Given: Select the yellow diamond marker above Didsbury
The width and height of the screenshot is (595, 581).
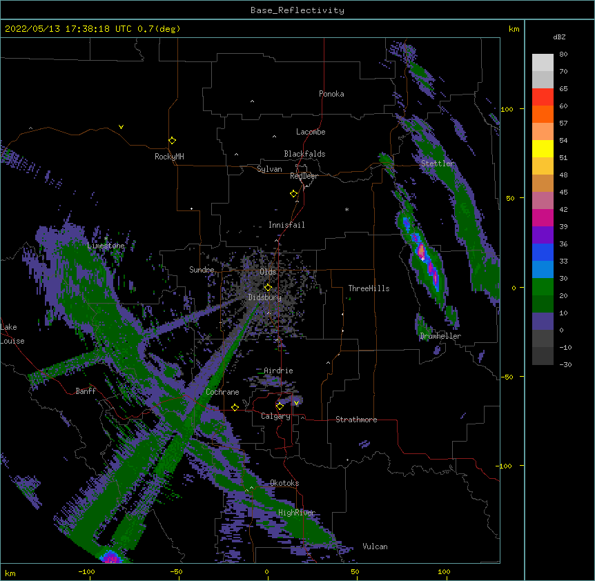Looking at the screenshot, I should pos(269,287).
